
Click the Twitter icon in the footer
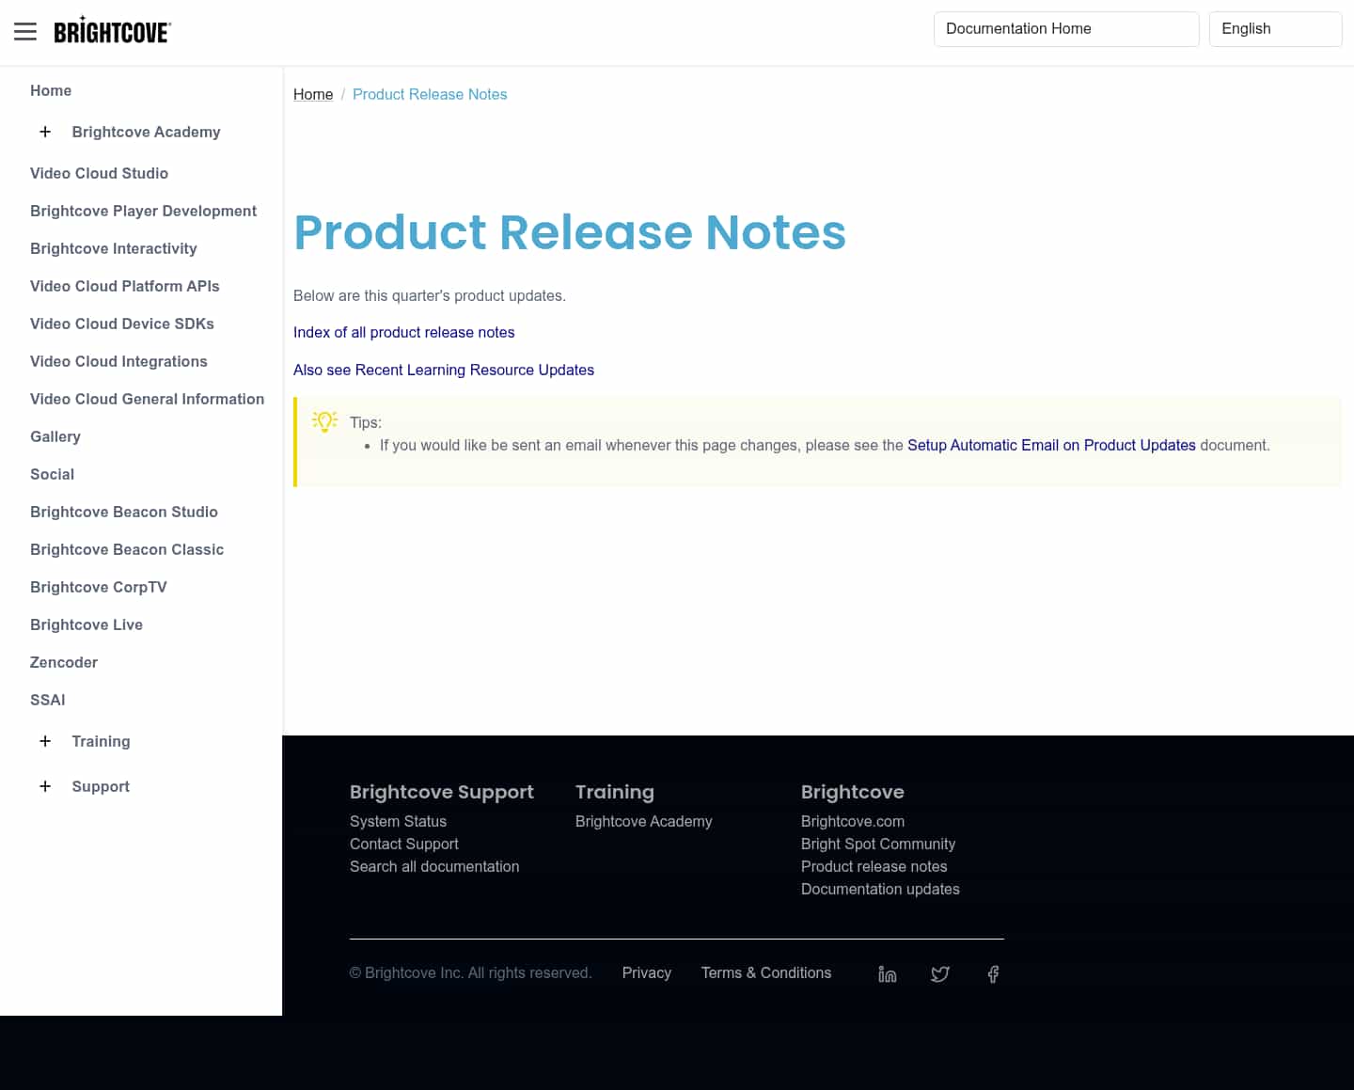(x=940, y=974)
